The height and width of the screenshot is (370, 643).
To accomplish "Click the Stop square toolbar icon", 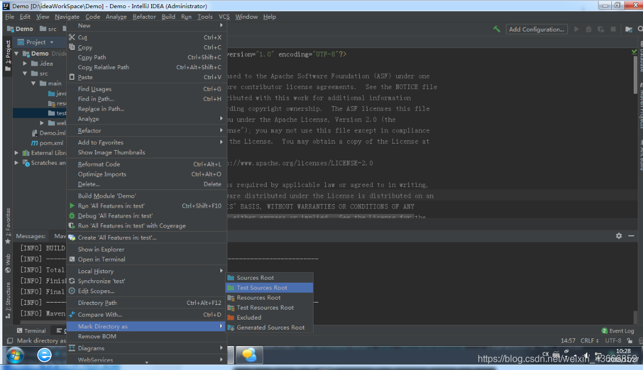I will (613, 29).
